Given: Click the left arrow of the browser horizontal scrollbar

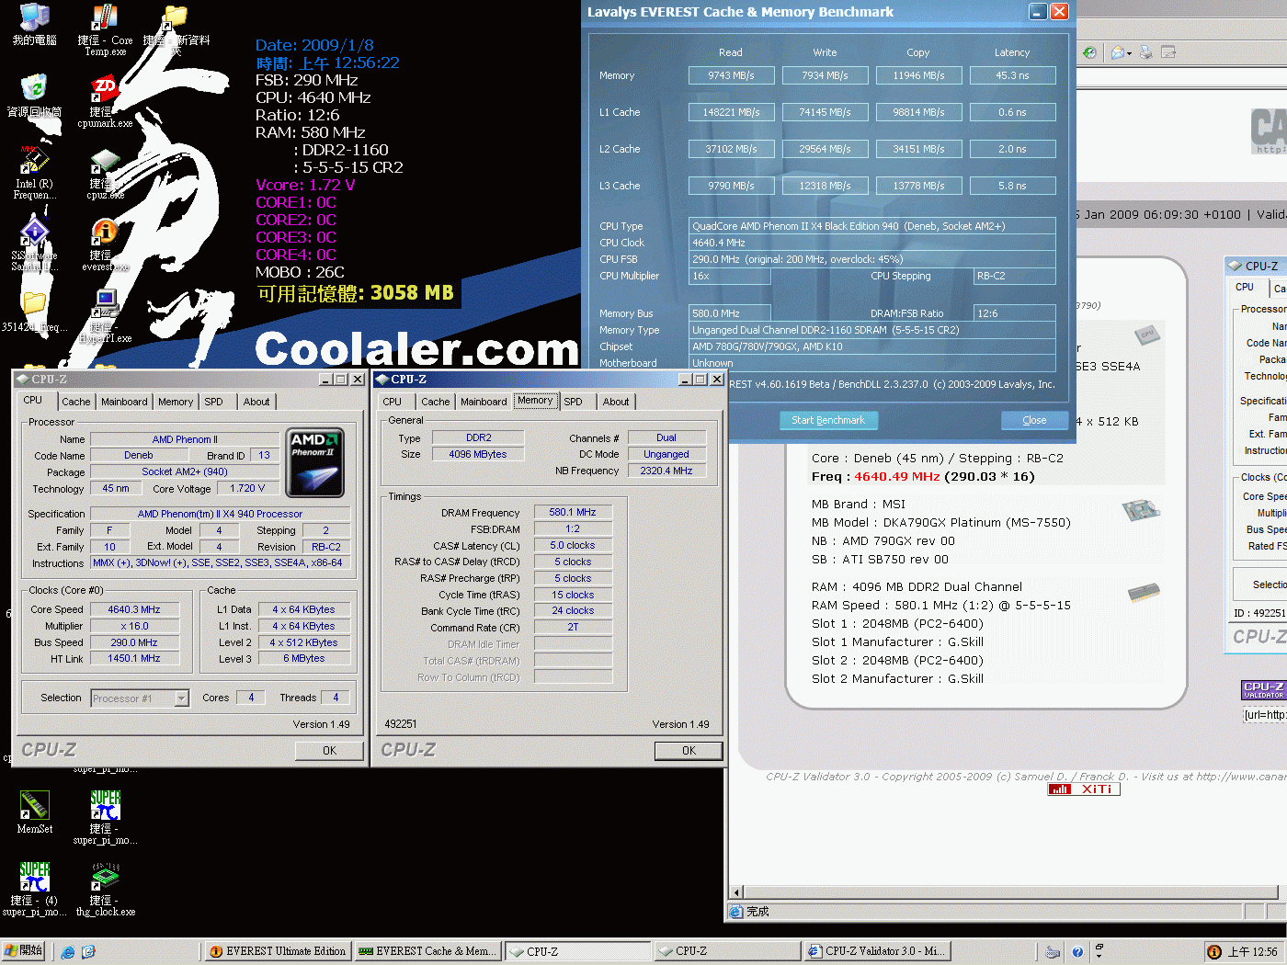Looking at the screenshot, I should [735, 892].
